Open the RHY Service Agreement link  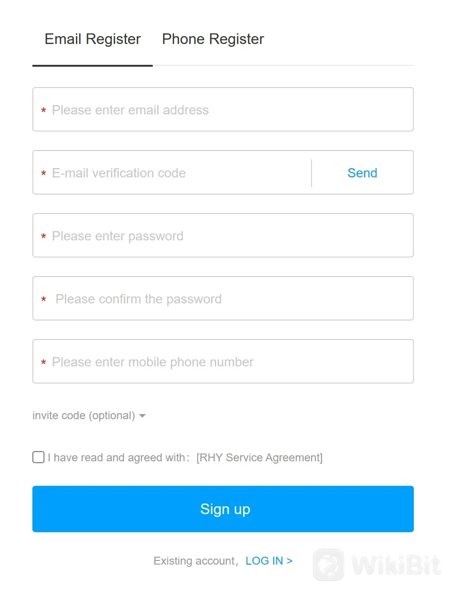coord(260,458)
